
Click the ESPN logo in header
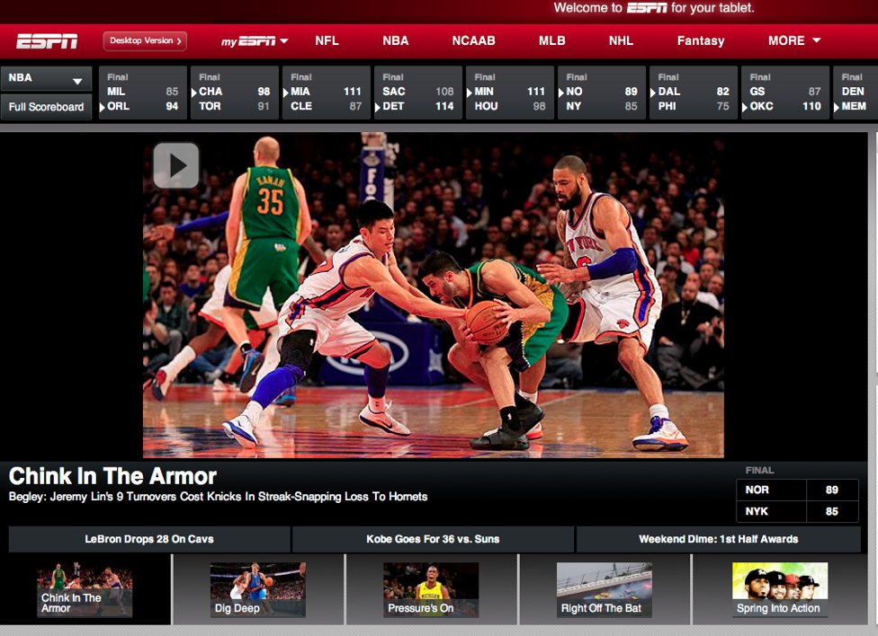point(47,40)
